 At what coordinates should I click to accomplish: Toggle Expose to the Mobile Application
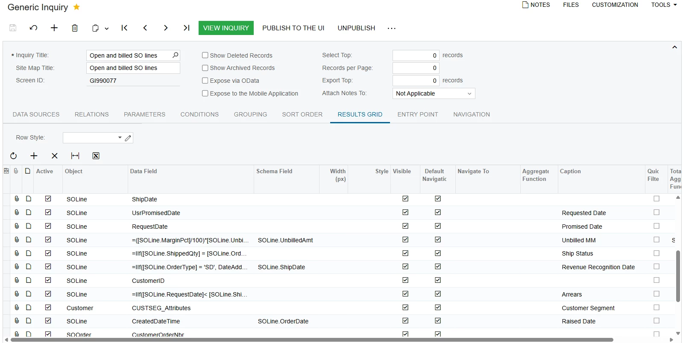pos(205,93)
